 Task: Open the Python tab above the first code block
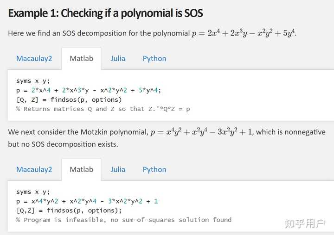[x=154, y=58]
